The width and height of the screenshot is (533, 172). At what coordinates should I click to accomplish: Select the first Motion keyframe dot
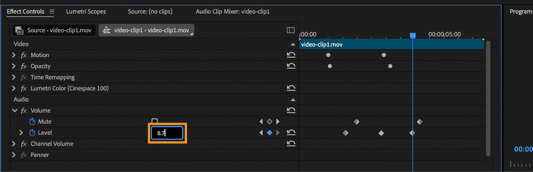328,55
